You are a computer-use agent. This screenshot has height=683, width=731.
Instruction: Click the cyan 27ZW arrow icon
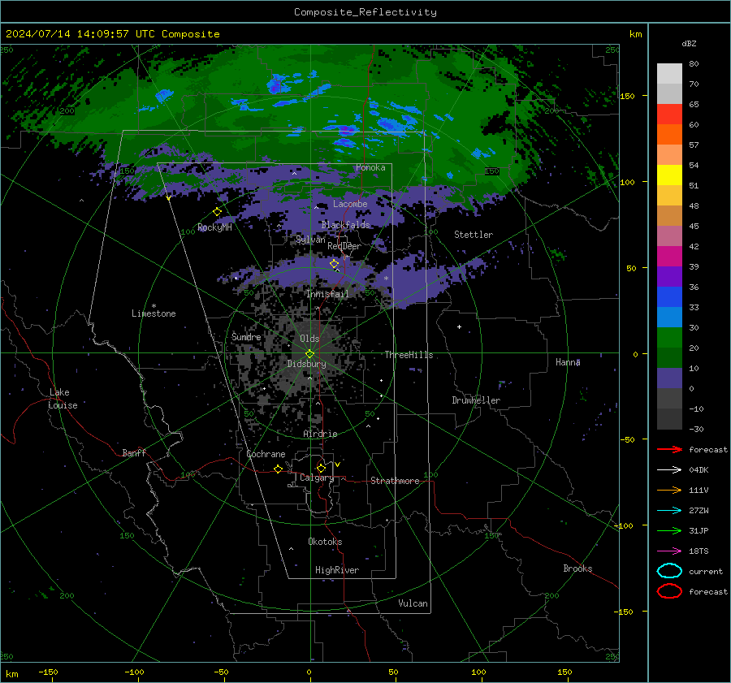(x=669, y=511)
